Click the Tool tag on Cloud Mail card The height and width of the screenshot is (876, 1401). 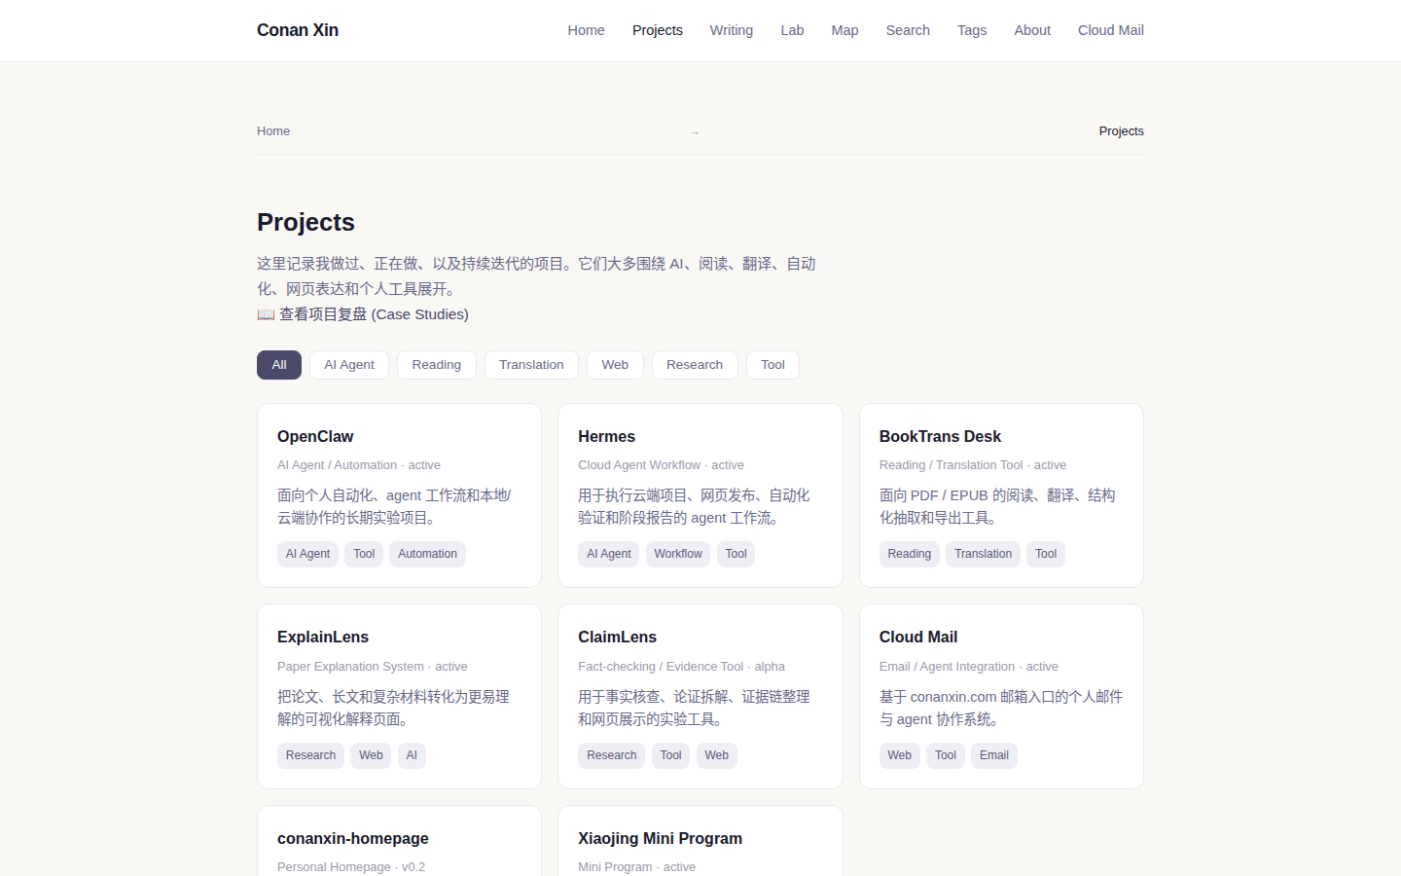click(x=946, y=755)
